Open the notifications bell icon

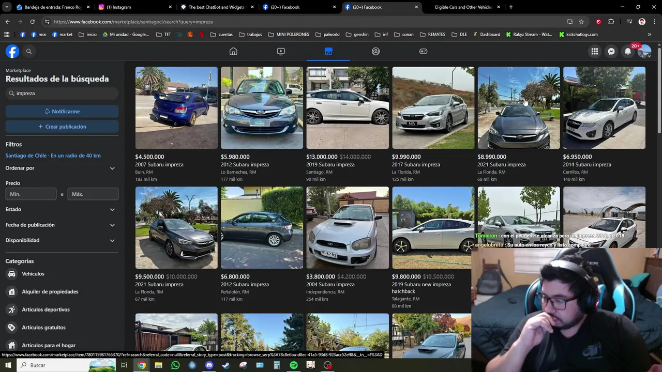point(628,51)
